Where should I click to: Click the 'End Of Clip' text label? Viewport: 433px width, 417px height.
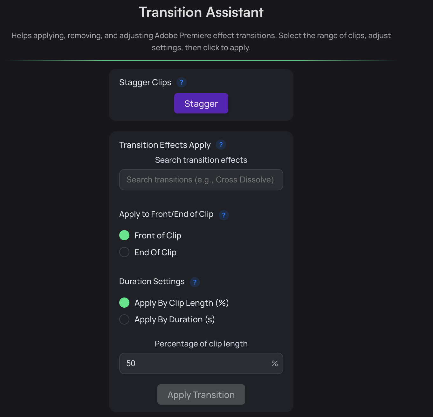point(155,252)
